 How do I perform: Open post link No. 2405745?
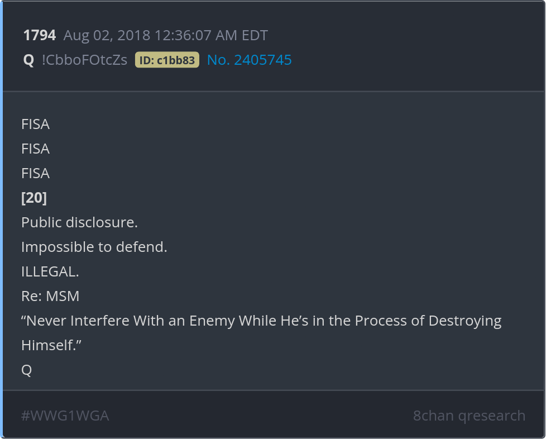pyautogui.click(x=249, y=60)
